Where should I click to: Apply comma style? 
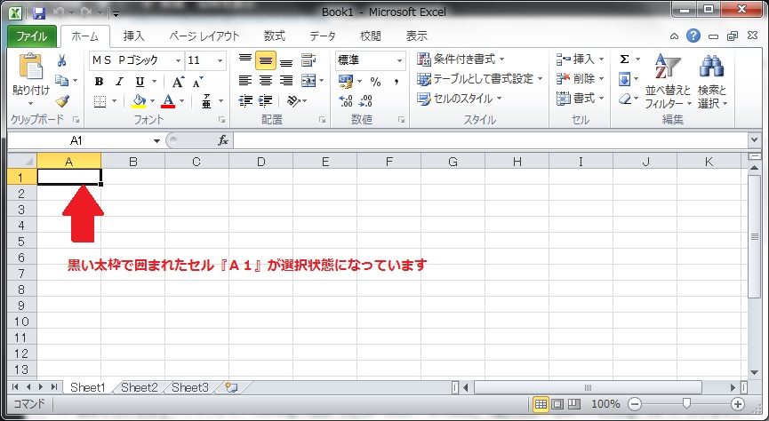[x=397, y=82]
